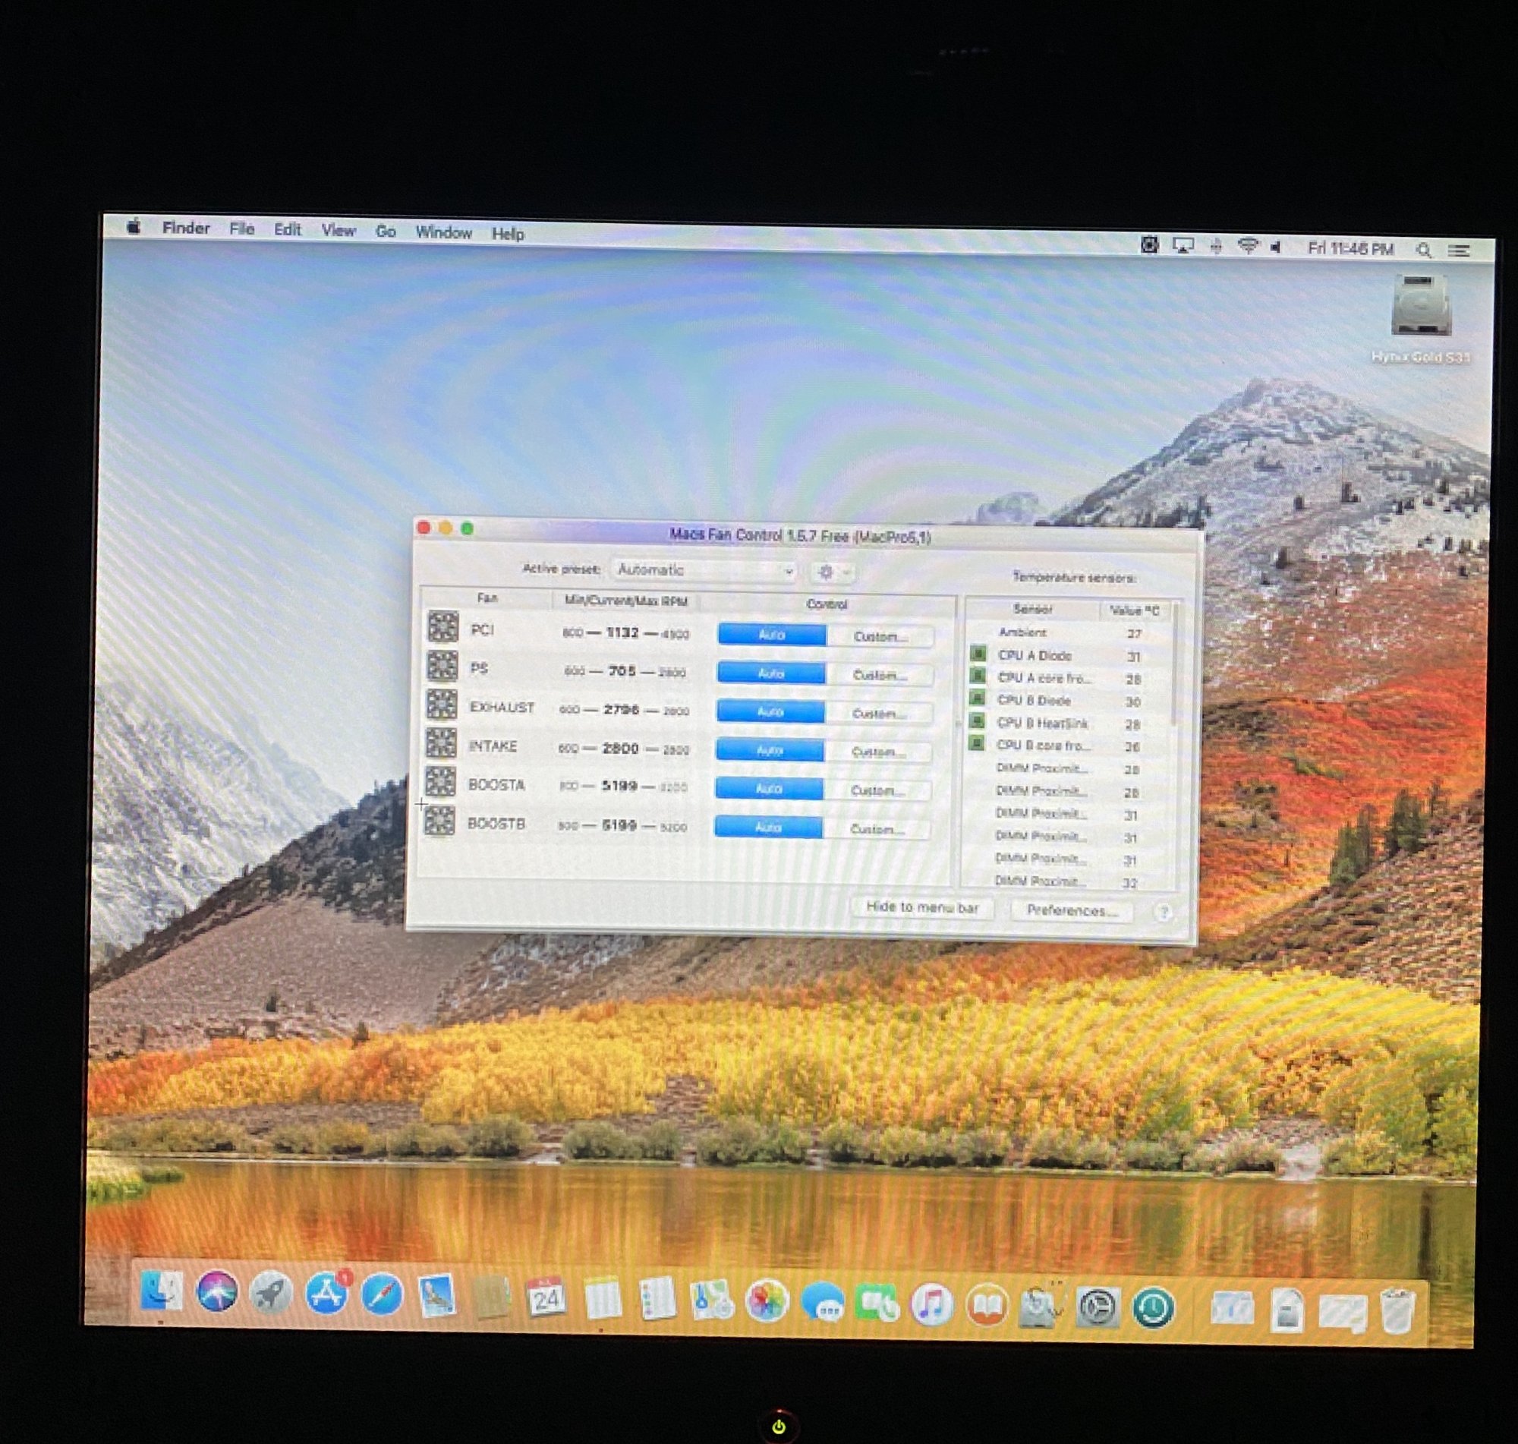Open Time Machine from the dock
Viewport: 1518px width, 1444px height.
point(1152,1309)
